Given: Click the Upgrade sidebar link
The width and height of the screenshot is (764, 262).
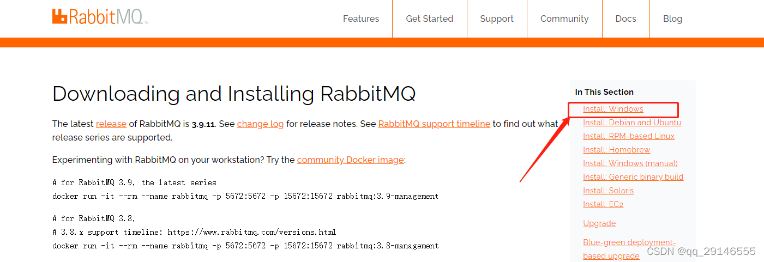Looking at the screenshot, I should 599,223.
